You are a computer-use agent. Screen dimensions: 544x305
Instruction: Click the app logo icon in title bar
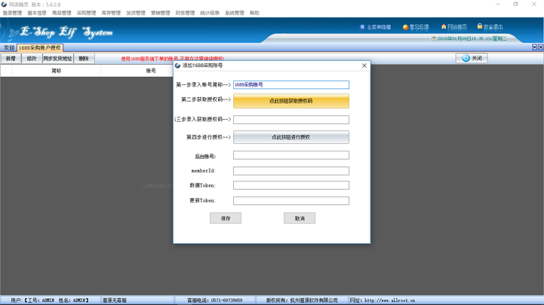click(4, 5)
